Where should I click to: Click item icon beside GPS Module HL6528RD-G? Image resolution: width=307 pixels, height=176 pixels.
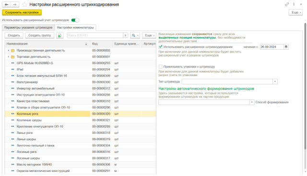click(13, 63)
